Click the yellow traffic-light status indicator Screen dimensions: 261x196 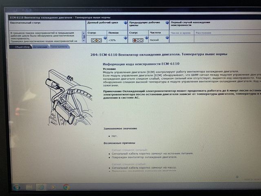[x=96, y=40]
